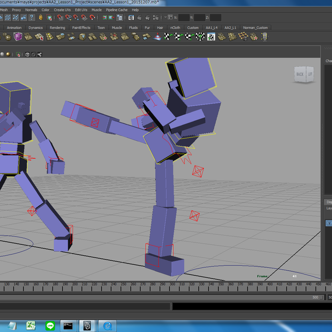Open the Pipeline Cache menu
The height and width of the screenshot is (332, 332).
tap(116, 9)
